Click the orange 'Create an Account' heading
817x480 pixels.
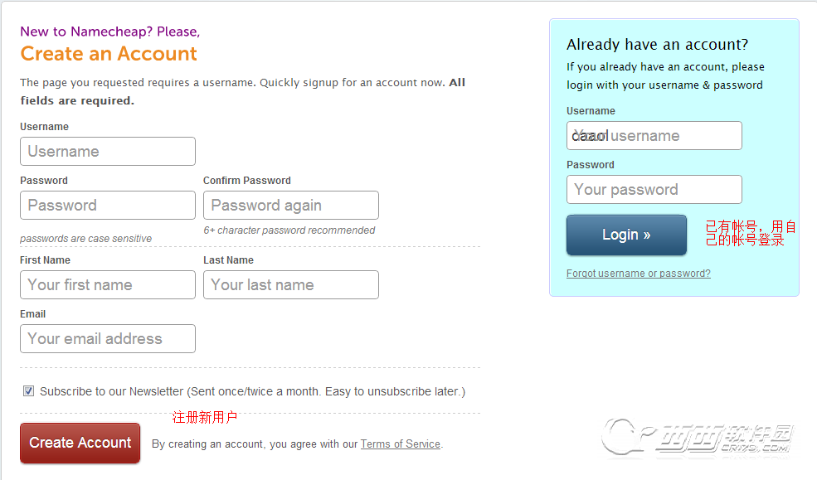click(109, 54)
